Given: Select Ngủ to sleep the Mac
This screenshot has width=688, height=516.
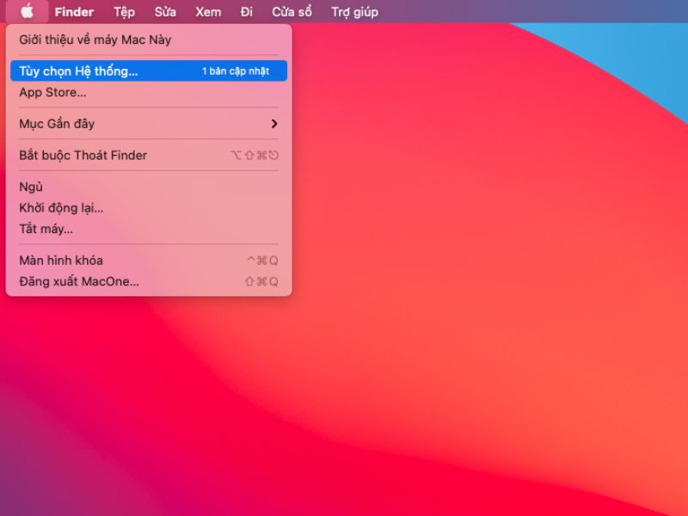Looking at the screenshot, I should coord(149,187).
